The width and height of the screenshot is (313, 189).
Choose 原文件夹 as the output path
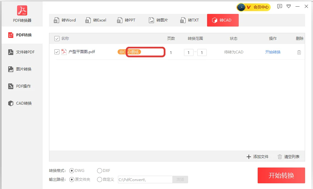click(72, 180)
